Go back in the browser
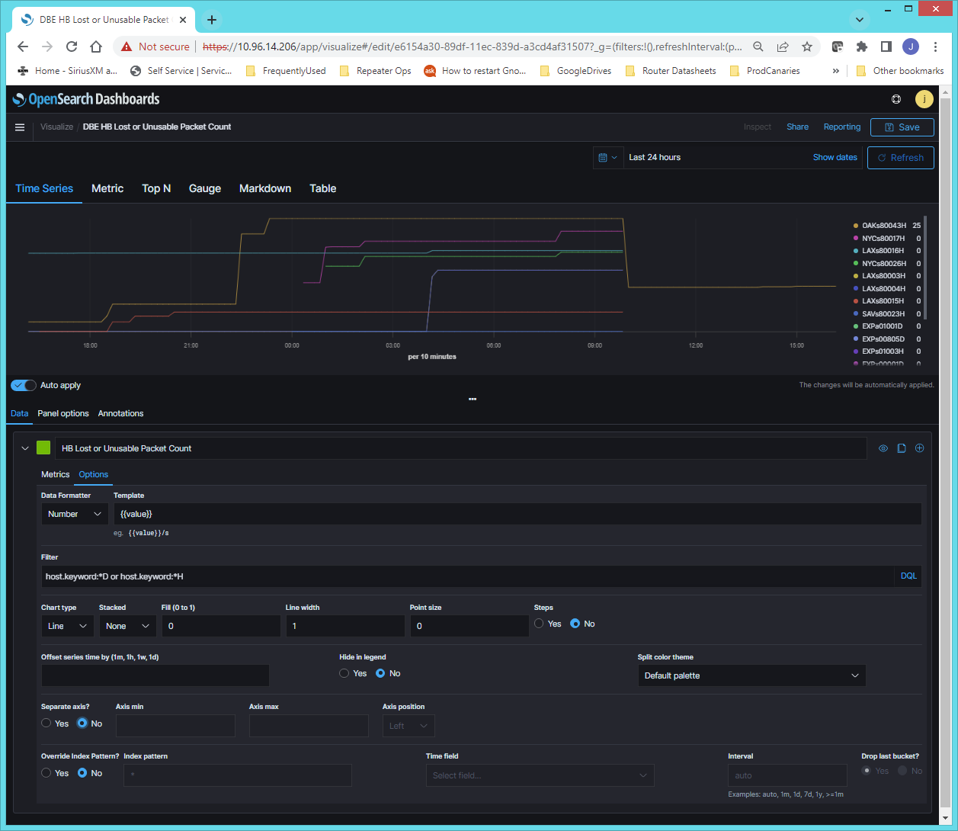 pyautogui.click(x=23, y=47)
